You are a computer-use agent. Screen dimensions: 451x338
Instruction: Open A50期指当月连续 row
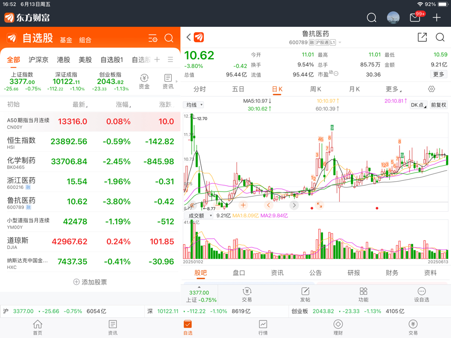point(90,122)
